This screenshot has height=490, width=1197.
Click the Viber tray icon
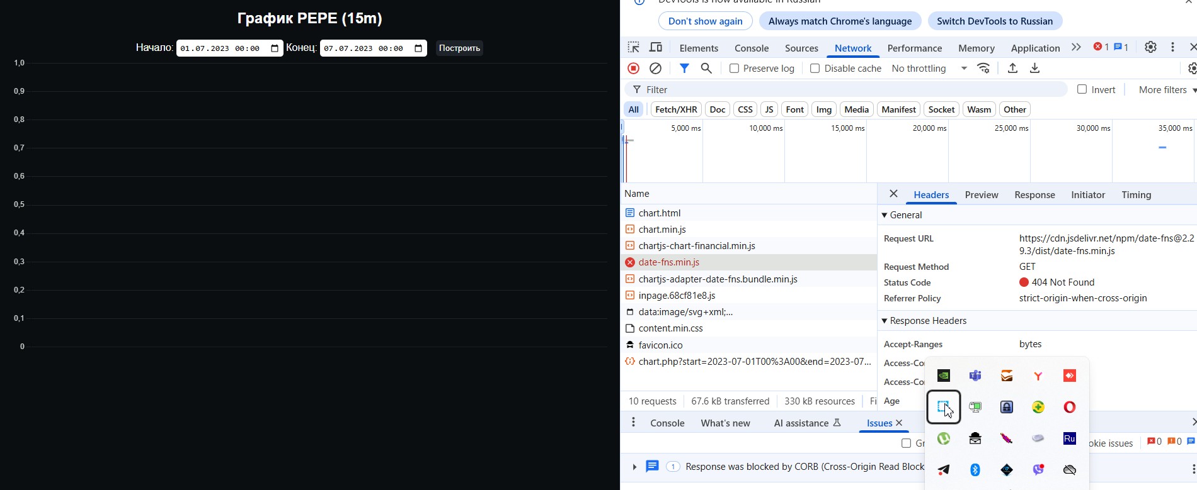(x=1038, y=470)
